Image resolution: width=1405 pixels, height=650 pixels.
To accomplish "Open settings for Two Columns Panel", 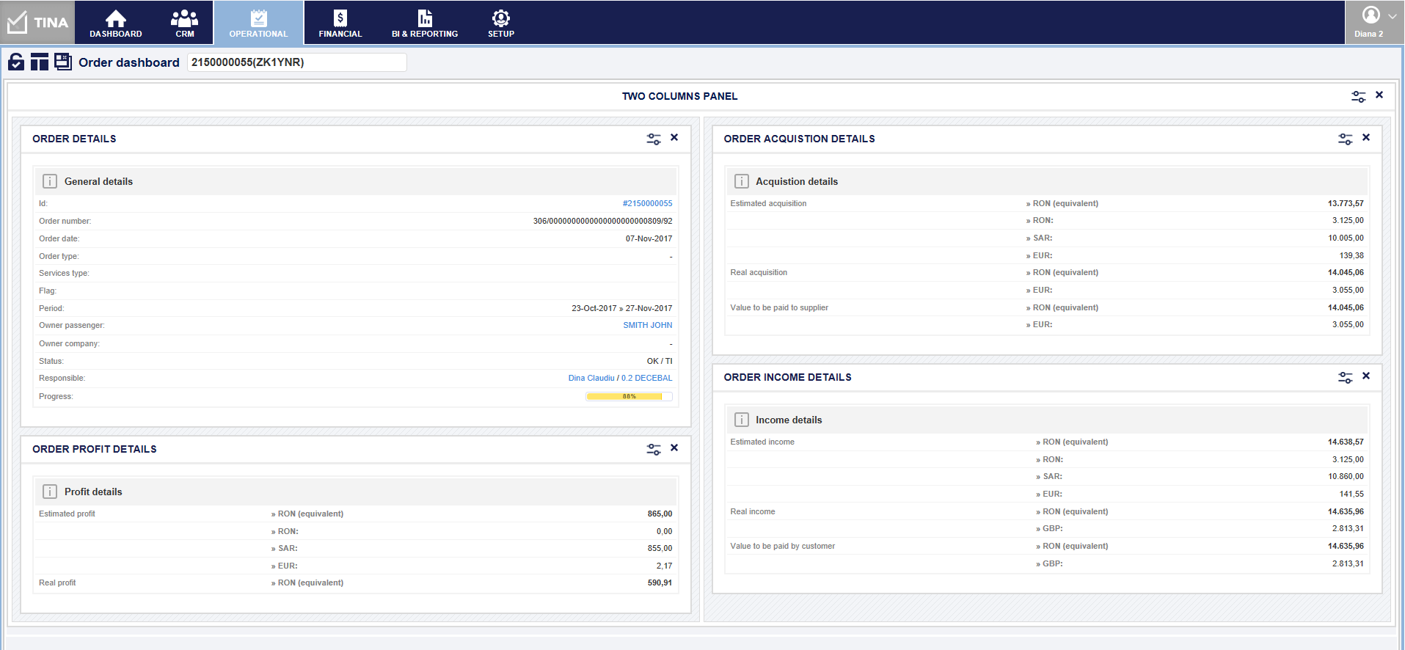I will click(1358, 96).
